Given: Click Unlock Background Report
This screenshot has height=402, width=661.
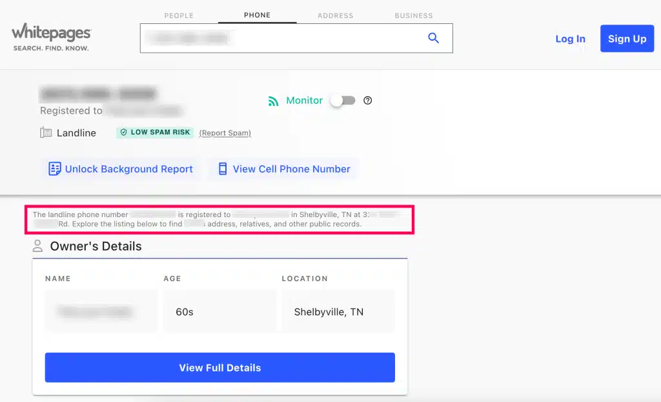Looking at the screenshot, I should [120, 169].
